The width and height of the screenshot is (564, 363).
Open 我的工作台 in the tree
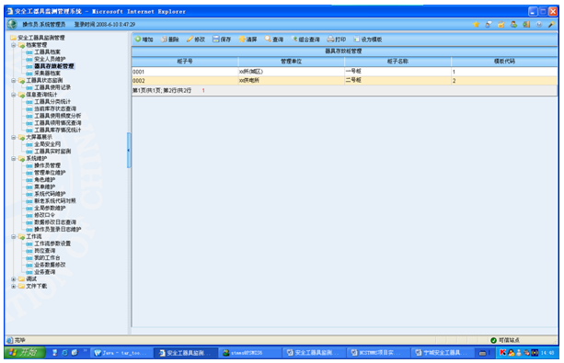[47, 258]
